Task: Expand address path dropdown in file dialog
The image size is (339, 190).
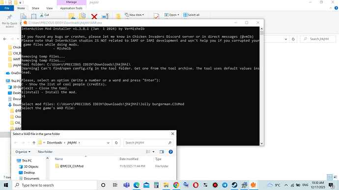Action: coord(108,143)
